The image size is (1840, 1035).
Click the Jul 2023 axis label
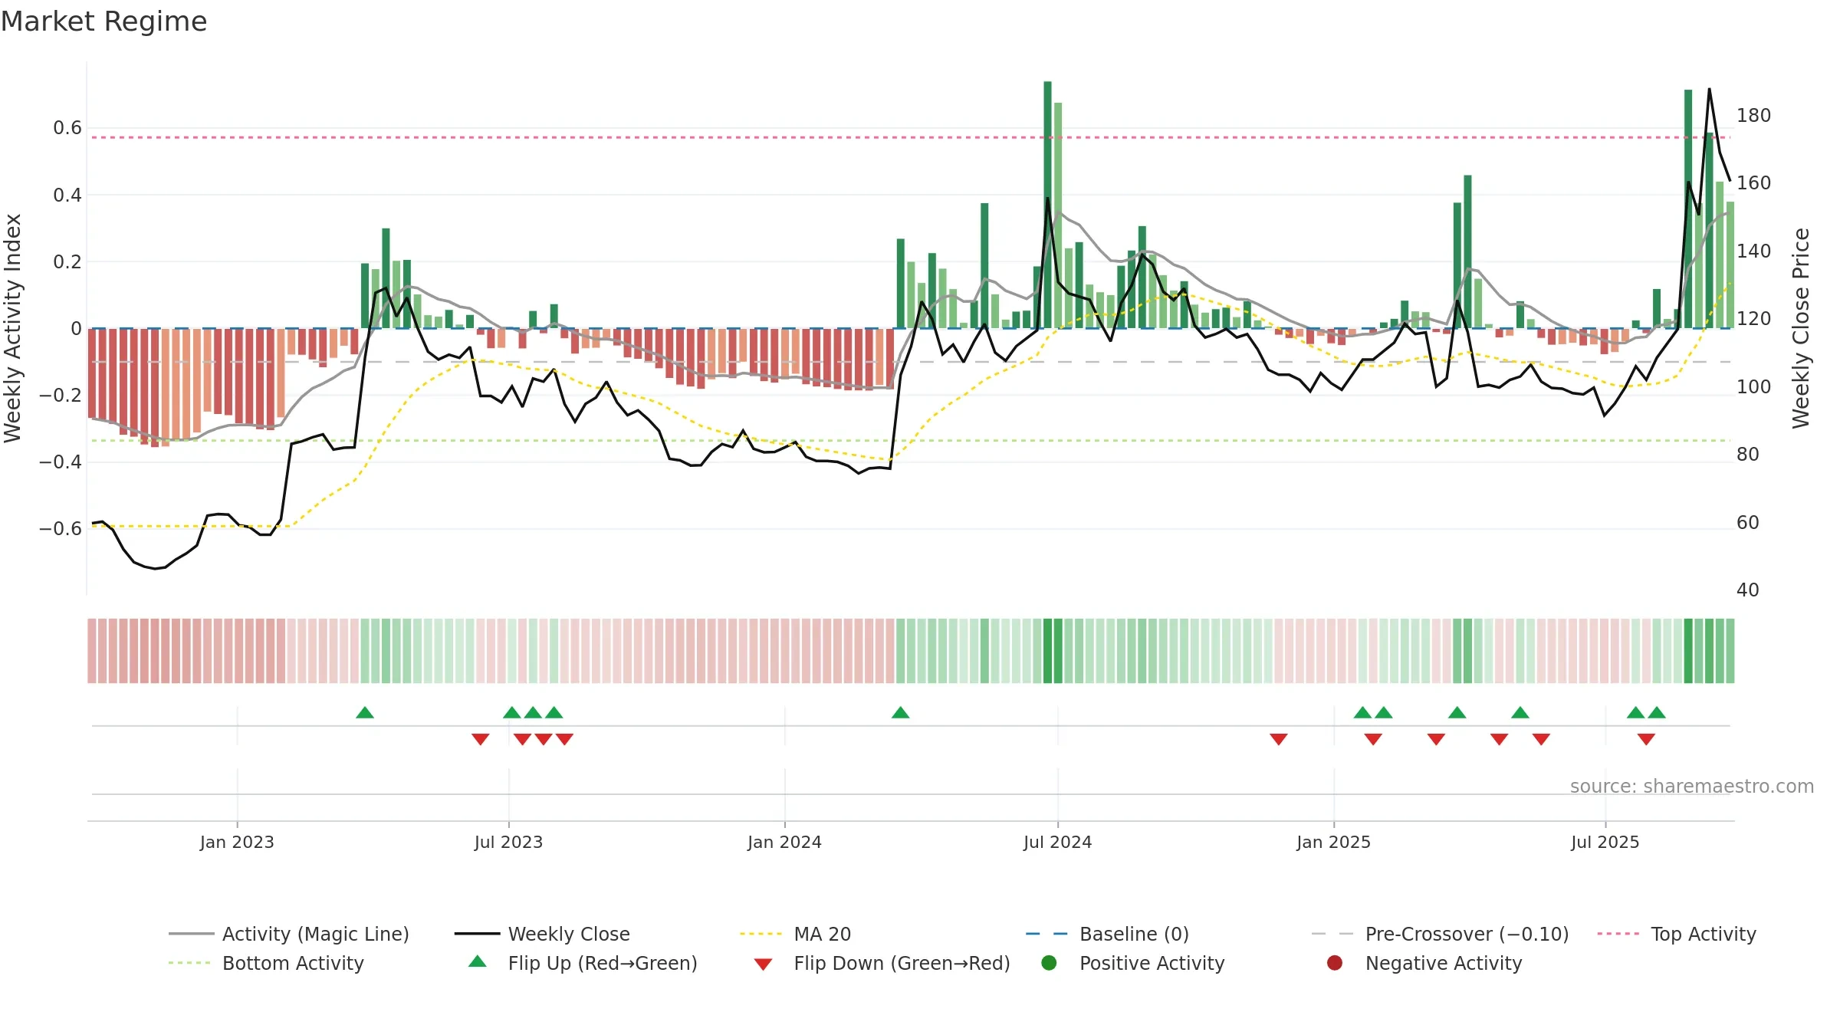[x=508, y=842]
